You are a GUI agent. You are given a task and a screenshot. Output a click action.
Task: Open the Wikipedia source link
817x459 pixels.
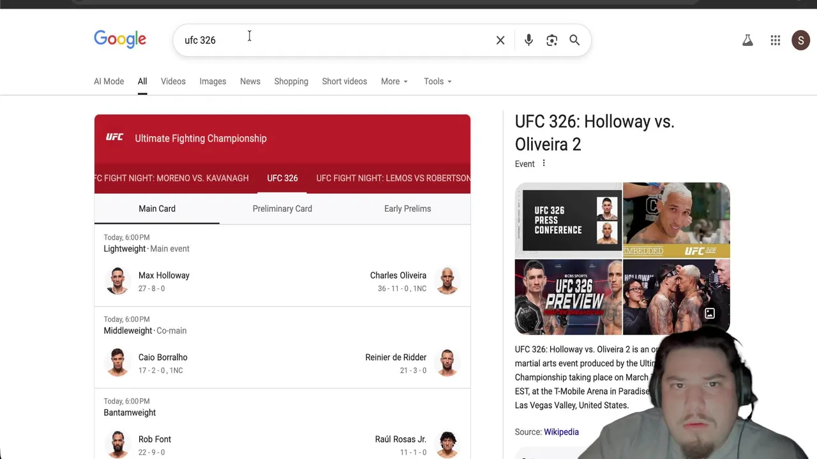[561, 432]
